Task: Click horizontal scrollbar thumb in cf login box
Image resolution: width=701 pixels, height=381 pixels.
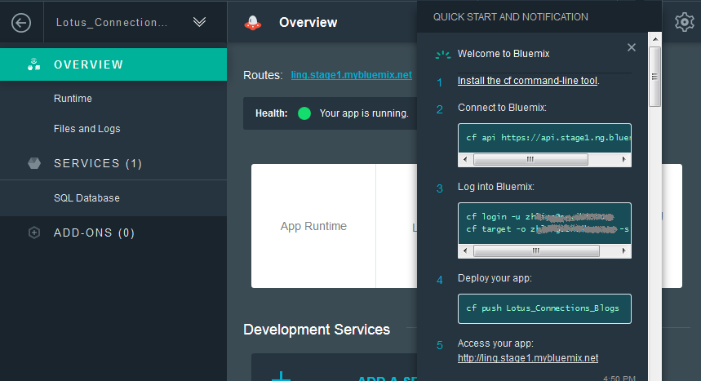Action: pos(536,251)
